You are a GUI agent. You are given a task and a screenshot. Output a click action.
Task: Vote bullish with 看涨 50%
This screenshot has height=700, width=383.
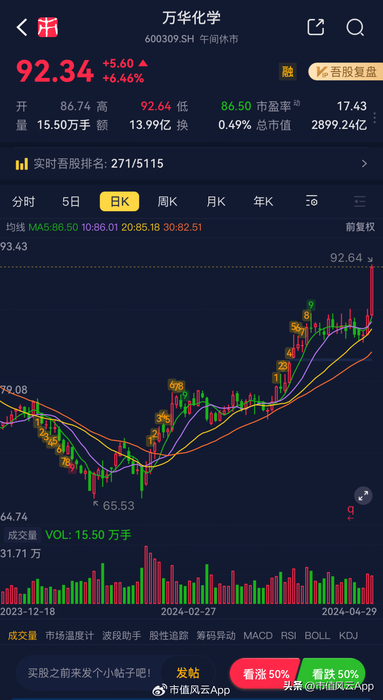(x=265, y=673)
